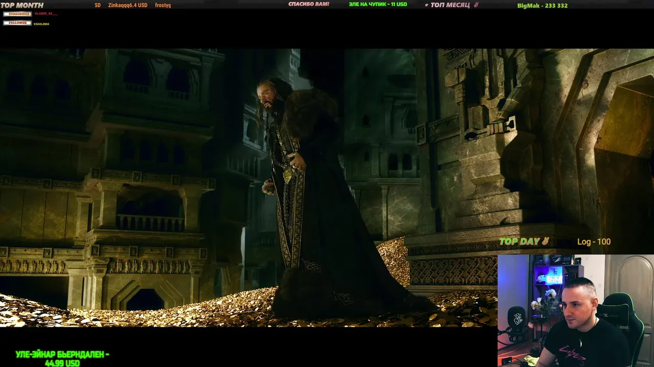
Task: Click the movie video feed
Action: point(327,188)
